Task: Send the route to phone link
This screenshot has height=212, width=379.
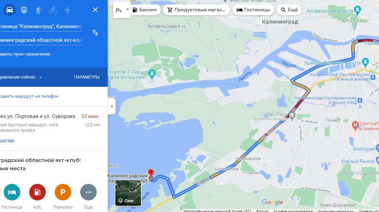Action: (29, 96)
